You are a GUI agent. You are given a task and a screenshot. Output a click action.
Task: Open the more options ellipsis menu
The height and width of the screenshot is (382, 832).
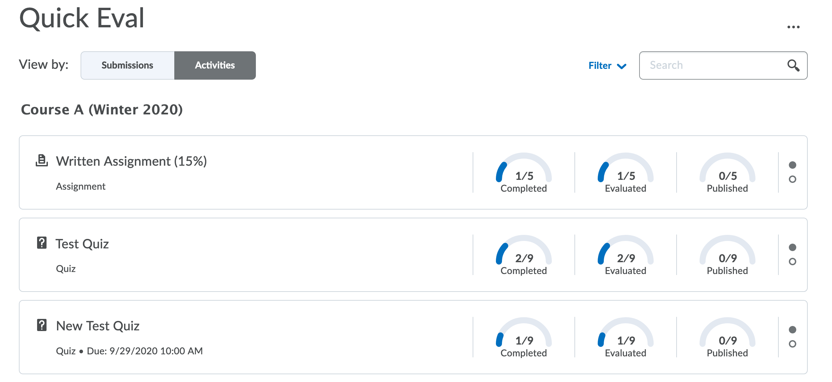(x=793, y=27)
